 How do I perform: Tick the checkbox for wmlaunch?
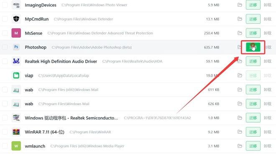5,146
